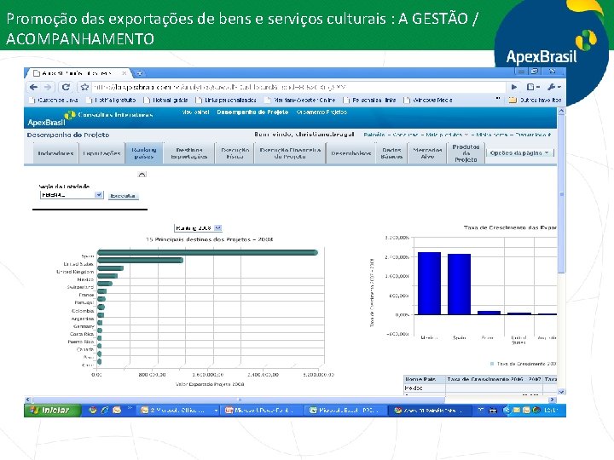Launch Internet Explorer from quick launch

click(105, 410)
